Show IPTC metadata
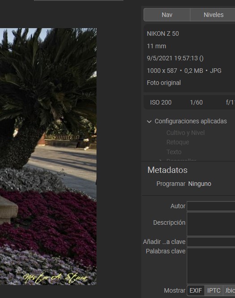The image size is (235, 298). [214, 290]
